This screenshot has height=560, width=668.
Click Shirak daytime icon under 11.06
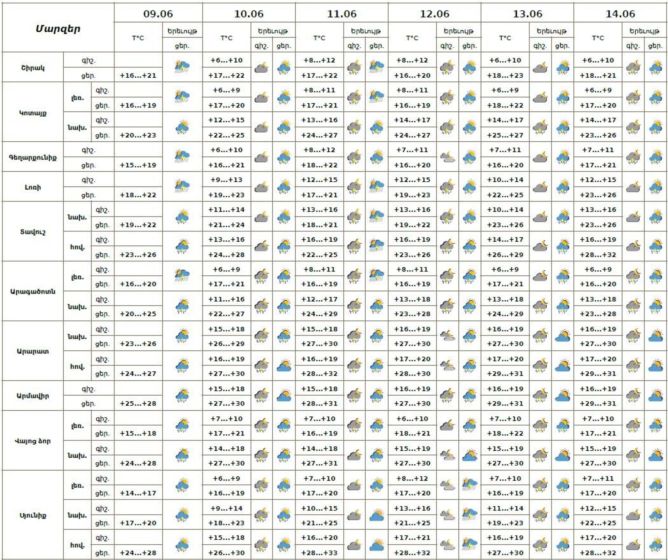(376, 67)
